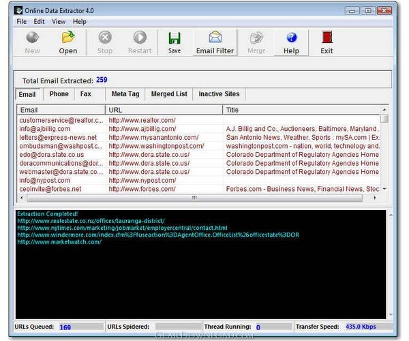Click the marketwatch.com log URL line
Image resolution: width=409 pixels, height=341 pixels.
[x=59, y=242]
